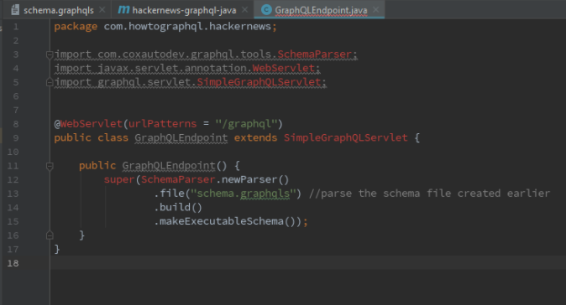Click the Java class icon on GraphQLEndpoint tab

point(266,10)
